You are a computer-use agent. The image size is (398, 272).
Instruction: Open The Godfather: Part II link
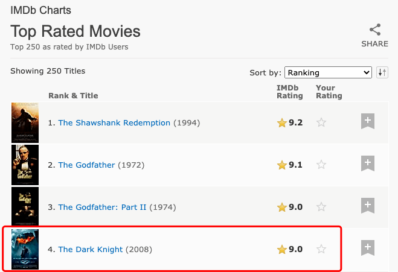(x=102, y=207)
